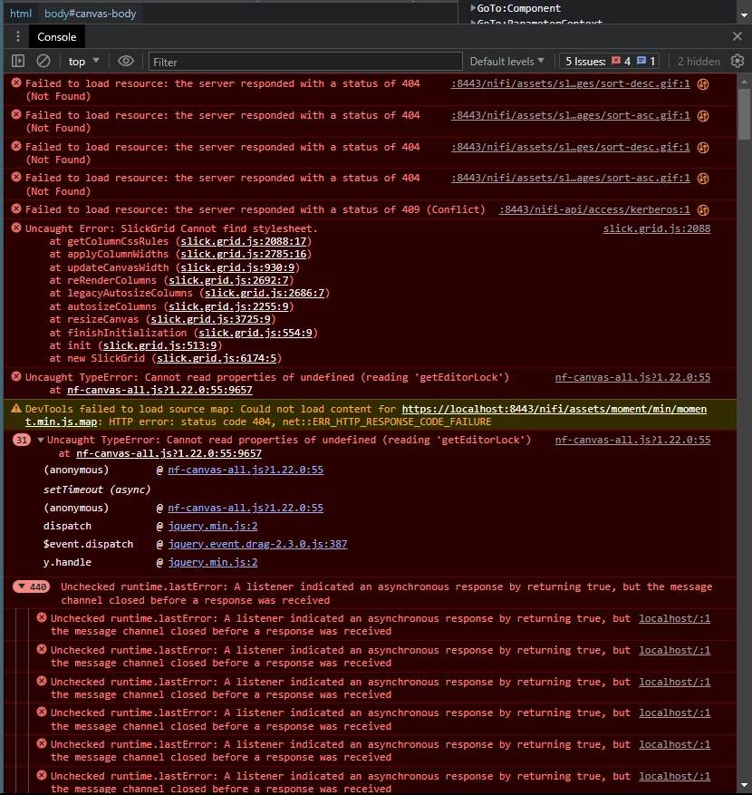Viewport: 752px width, 795px height.
Task: Open the moment.min.js.map source map URL
Action: coord(554,409)
